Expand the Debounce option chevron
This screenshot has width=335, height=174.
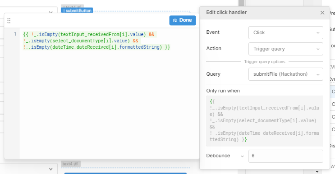tap(242, 156)
